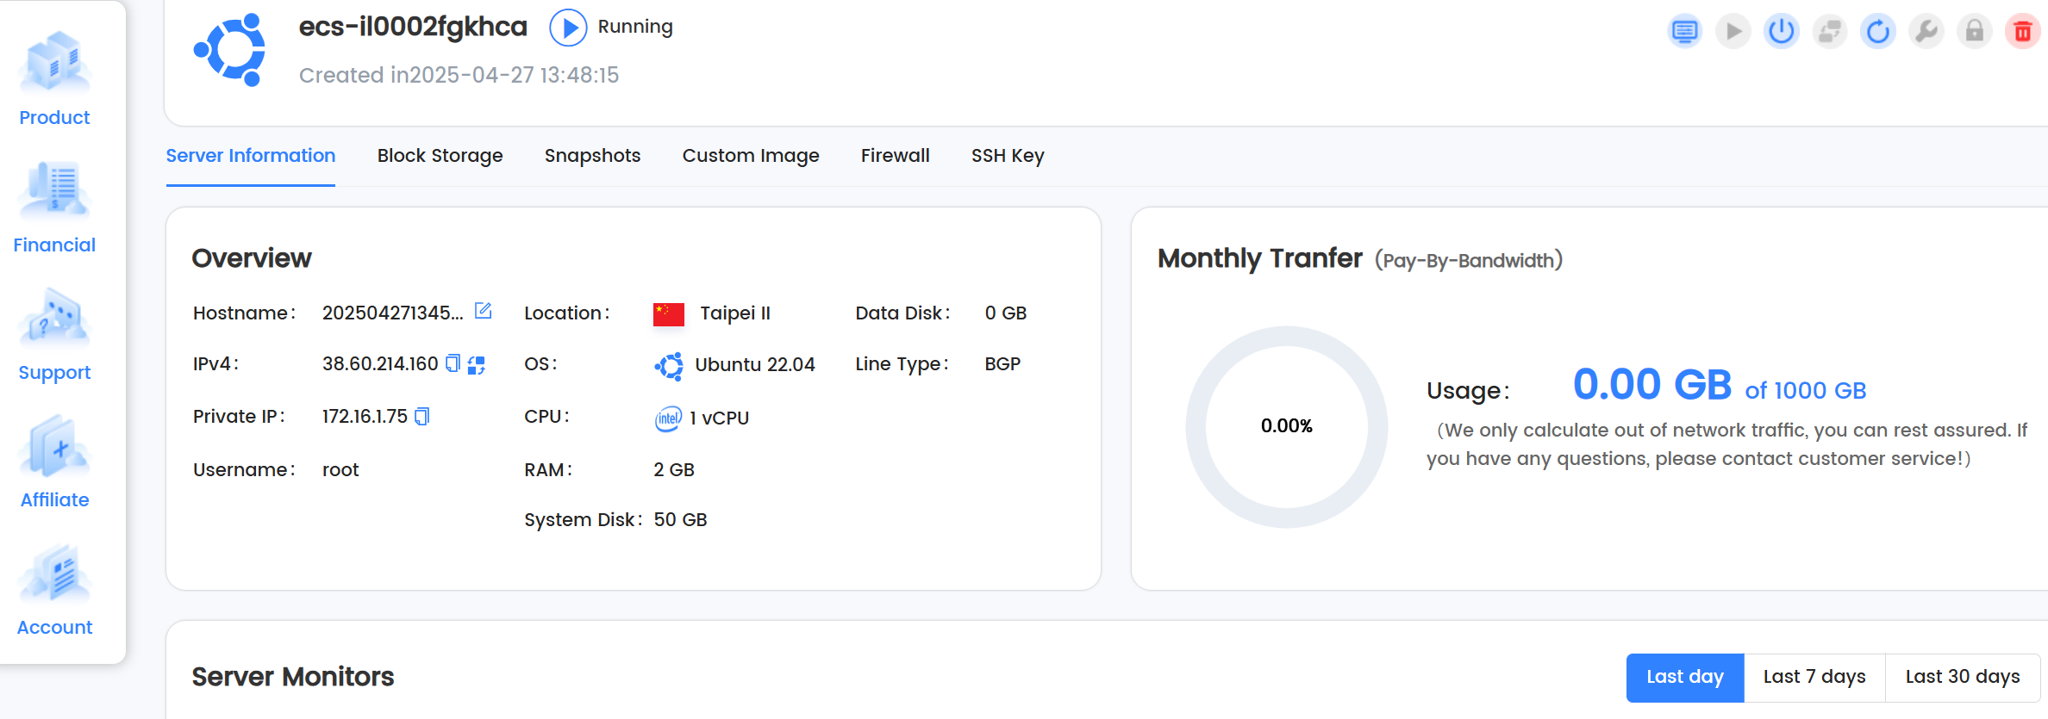Click the gray padlock reset password icon
Viewport: 2048px width, 719px height.
1974,32
